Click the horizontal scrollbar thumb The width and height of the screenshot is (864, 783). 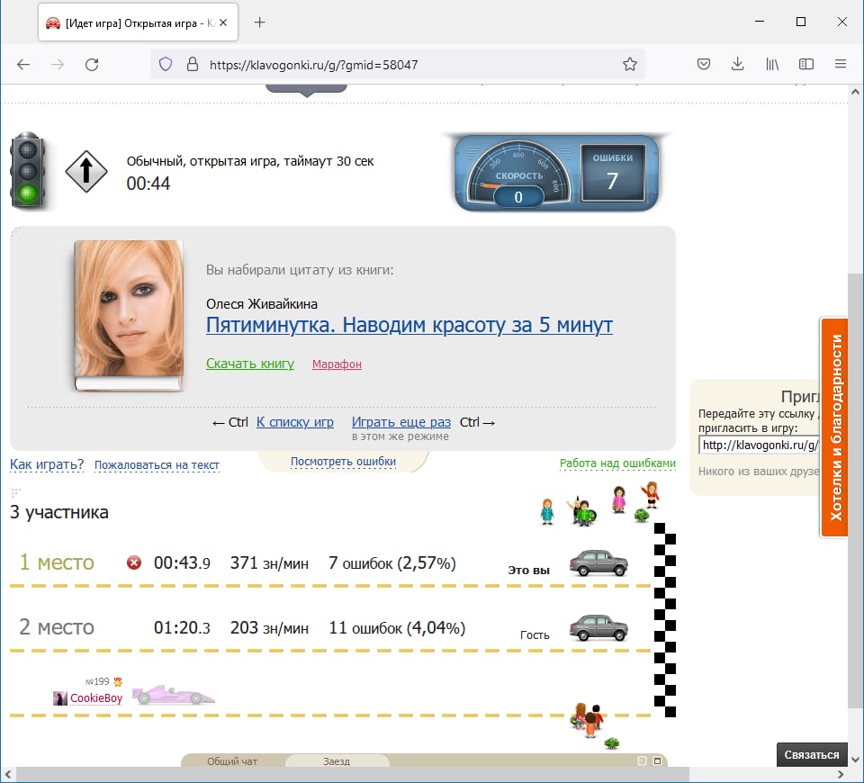[353, 774]
